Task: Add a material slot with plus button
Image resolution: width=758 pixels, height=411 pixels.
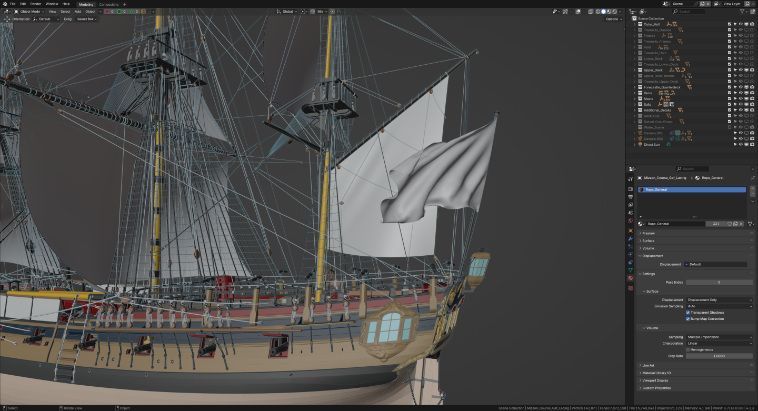Action: point(753,188)
